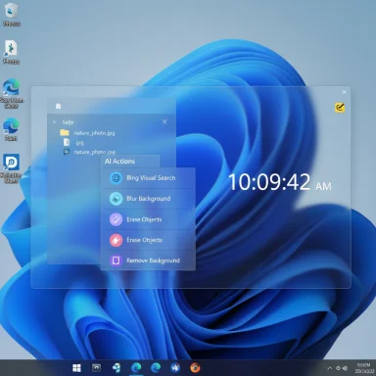Select the nature_photo.jpg folder row

[87, 133]
